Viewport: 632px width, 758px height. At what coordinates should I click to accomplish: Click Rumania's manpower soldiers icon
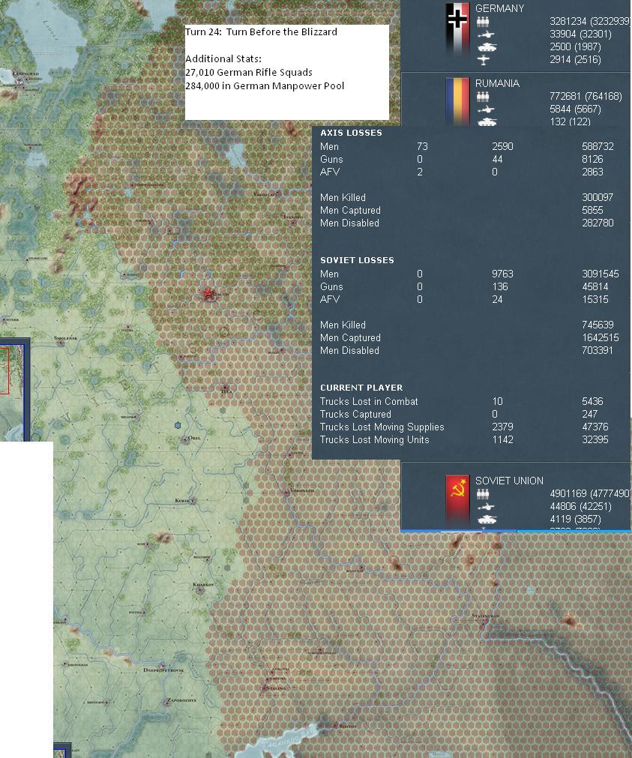(x=483, y=97)
